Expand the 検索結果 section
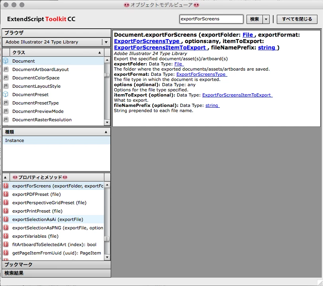This screenshot has width=323, height=286. tap(56, 273)
